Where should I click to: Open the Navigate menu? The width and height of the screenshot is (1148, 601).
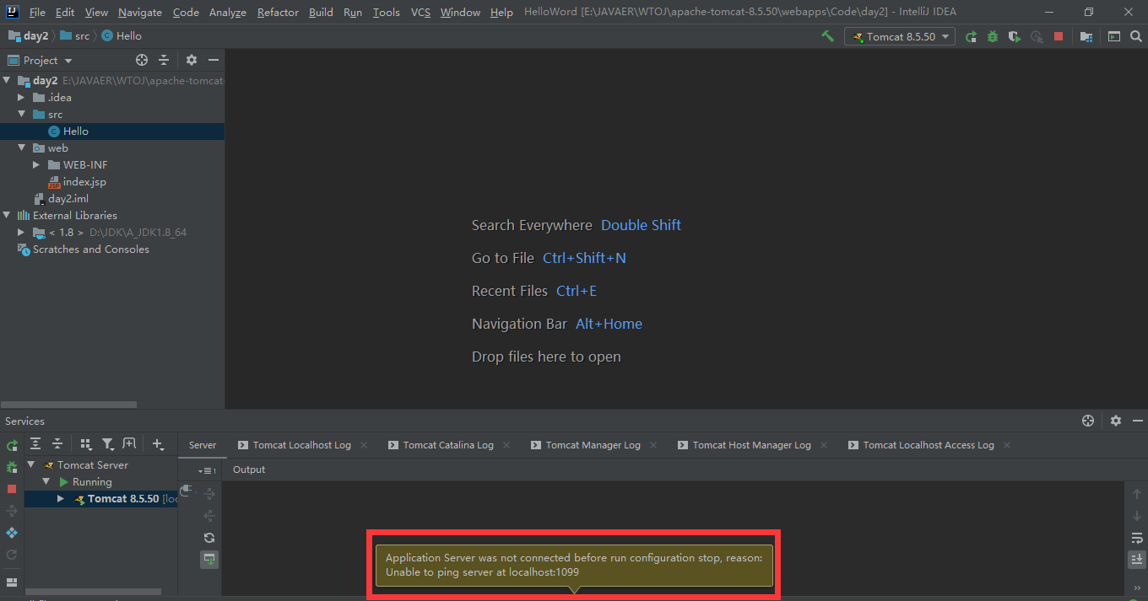pos(140,13)
